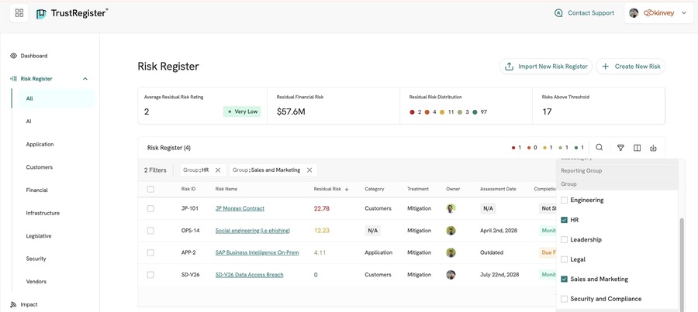698x312 pixels.
Task: Check the Legal group filter
Action: [x=564, y=259]
